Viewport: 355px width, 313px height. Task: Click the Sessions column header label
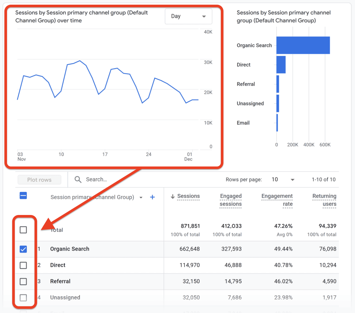[x=188, y=196]
